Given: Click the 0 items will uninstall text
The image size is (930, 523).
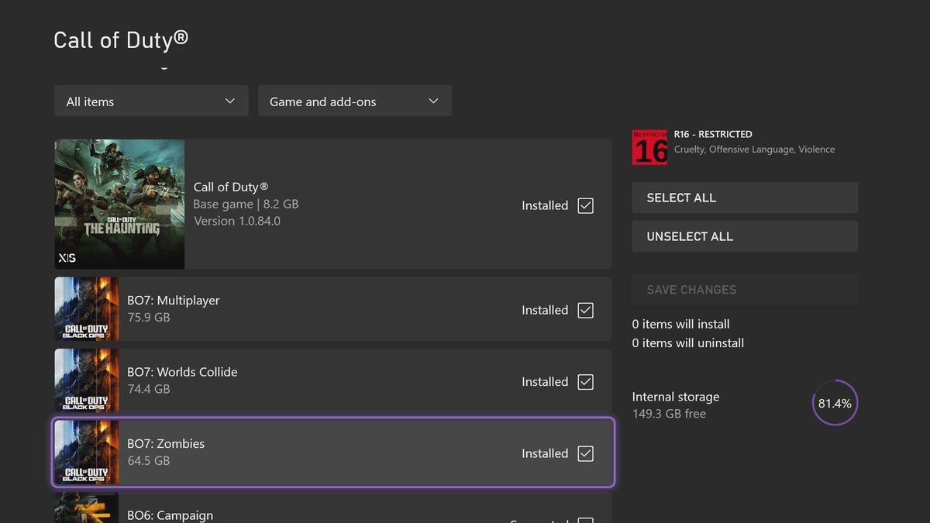Looking at the screenshot, I should pos(688,343).
